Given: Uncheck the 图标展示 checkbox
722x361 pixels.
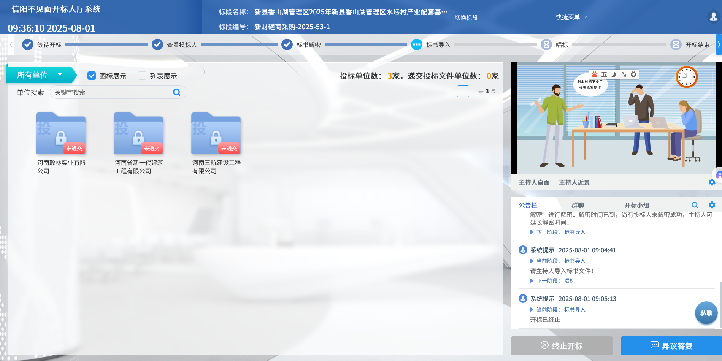Looking at the screenshot, I should tap(92, 76).
